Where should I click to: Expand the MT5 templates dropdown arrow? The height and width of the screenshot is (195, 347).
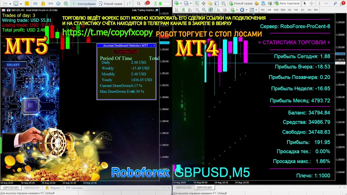coord(21,4)
